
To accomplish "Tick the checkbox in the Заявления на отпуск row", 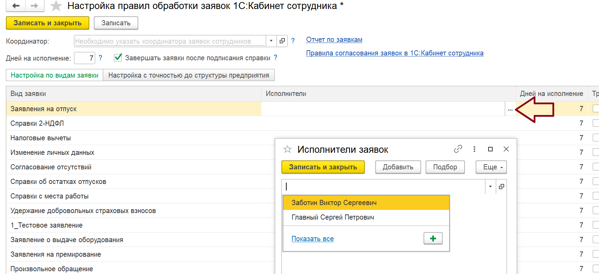I will 596,109.
